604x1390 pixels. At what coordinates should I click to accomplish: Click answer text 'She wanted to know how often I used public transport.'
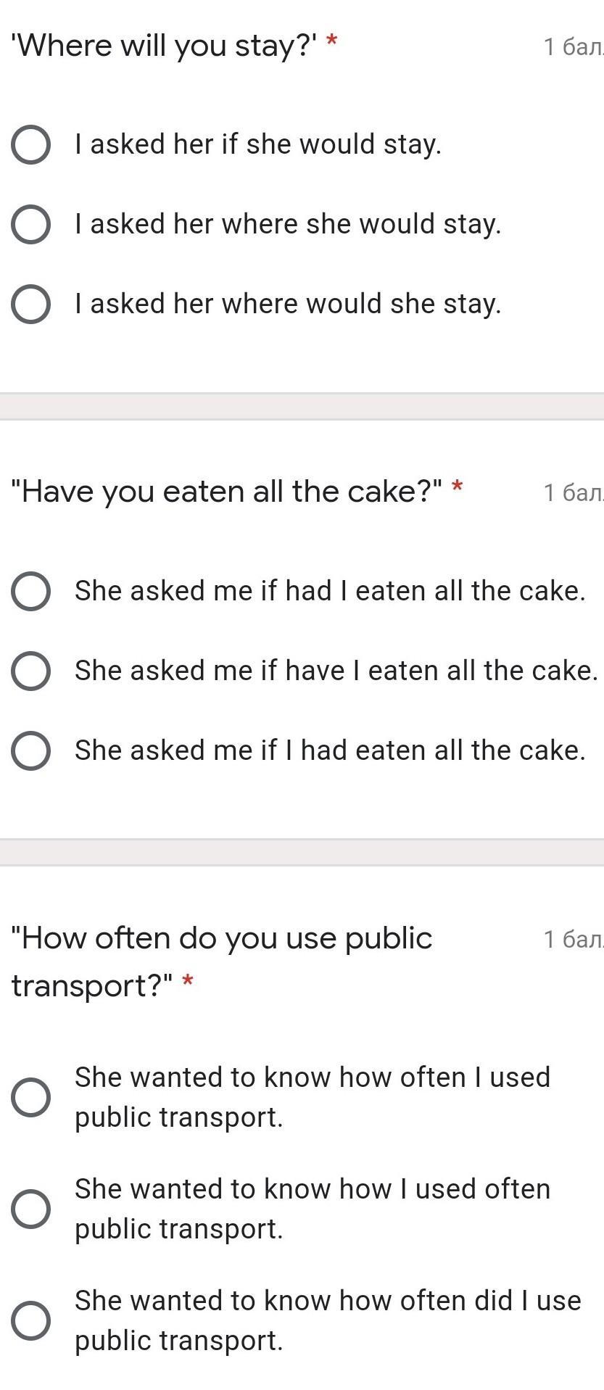click(x=312, y=1097)
